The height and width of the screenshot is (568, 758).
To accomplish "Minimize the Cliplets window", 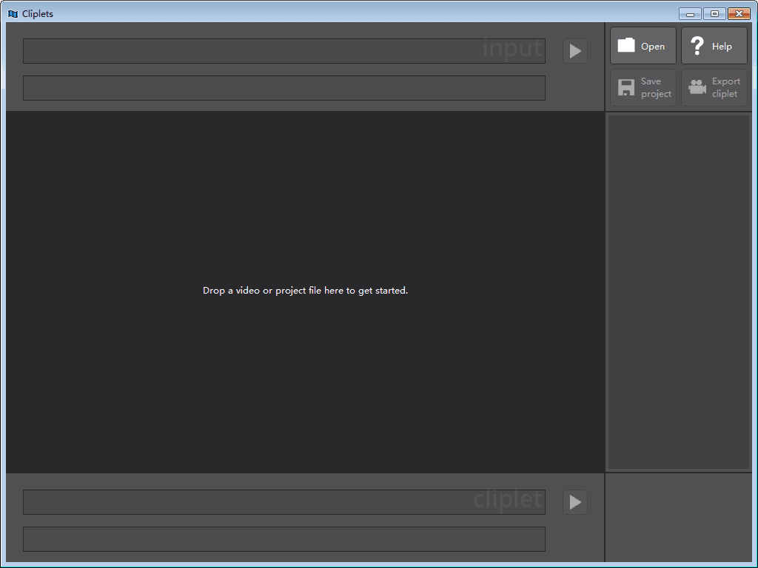I will pyautogui.click(x=690, y=13).
